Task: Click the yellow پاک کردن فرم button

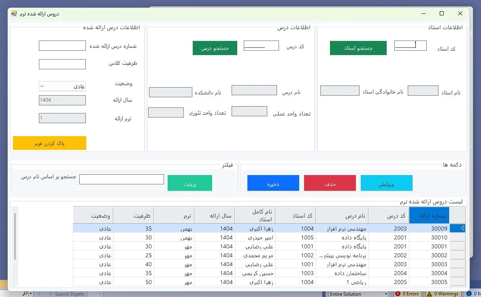Action: click(x=49, y=143)
